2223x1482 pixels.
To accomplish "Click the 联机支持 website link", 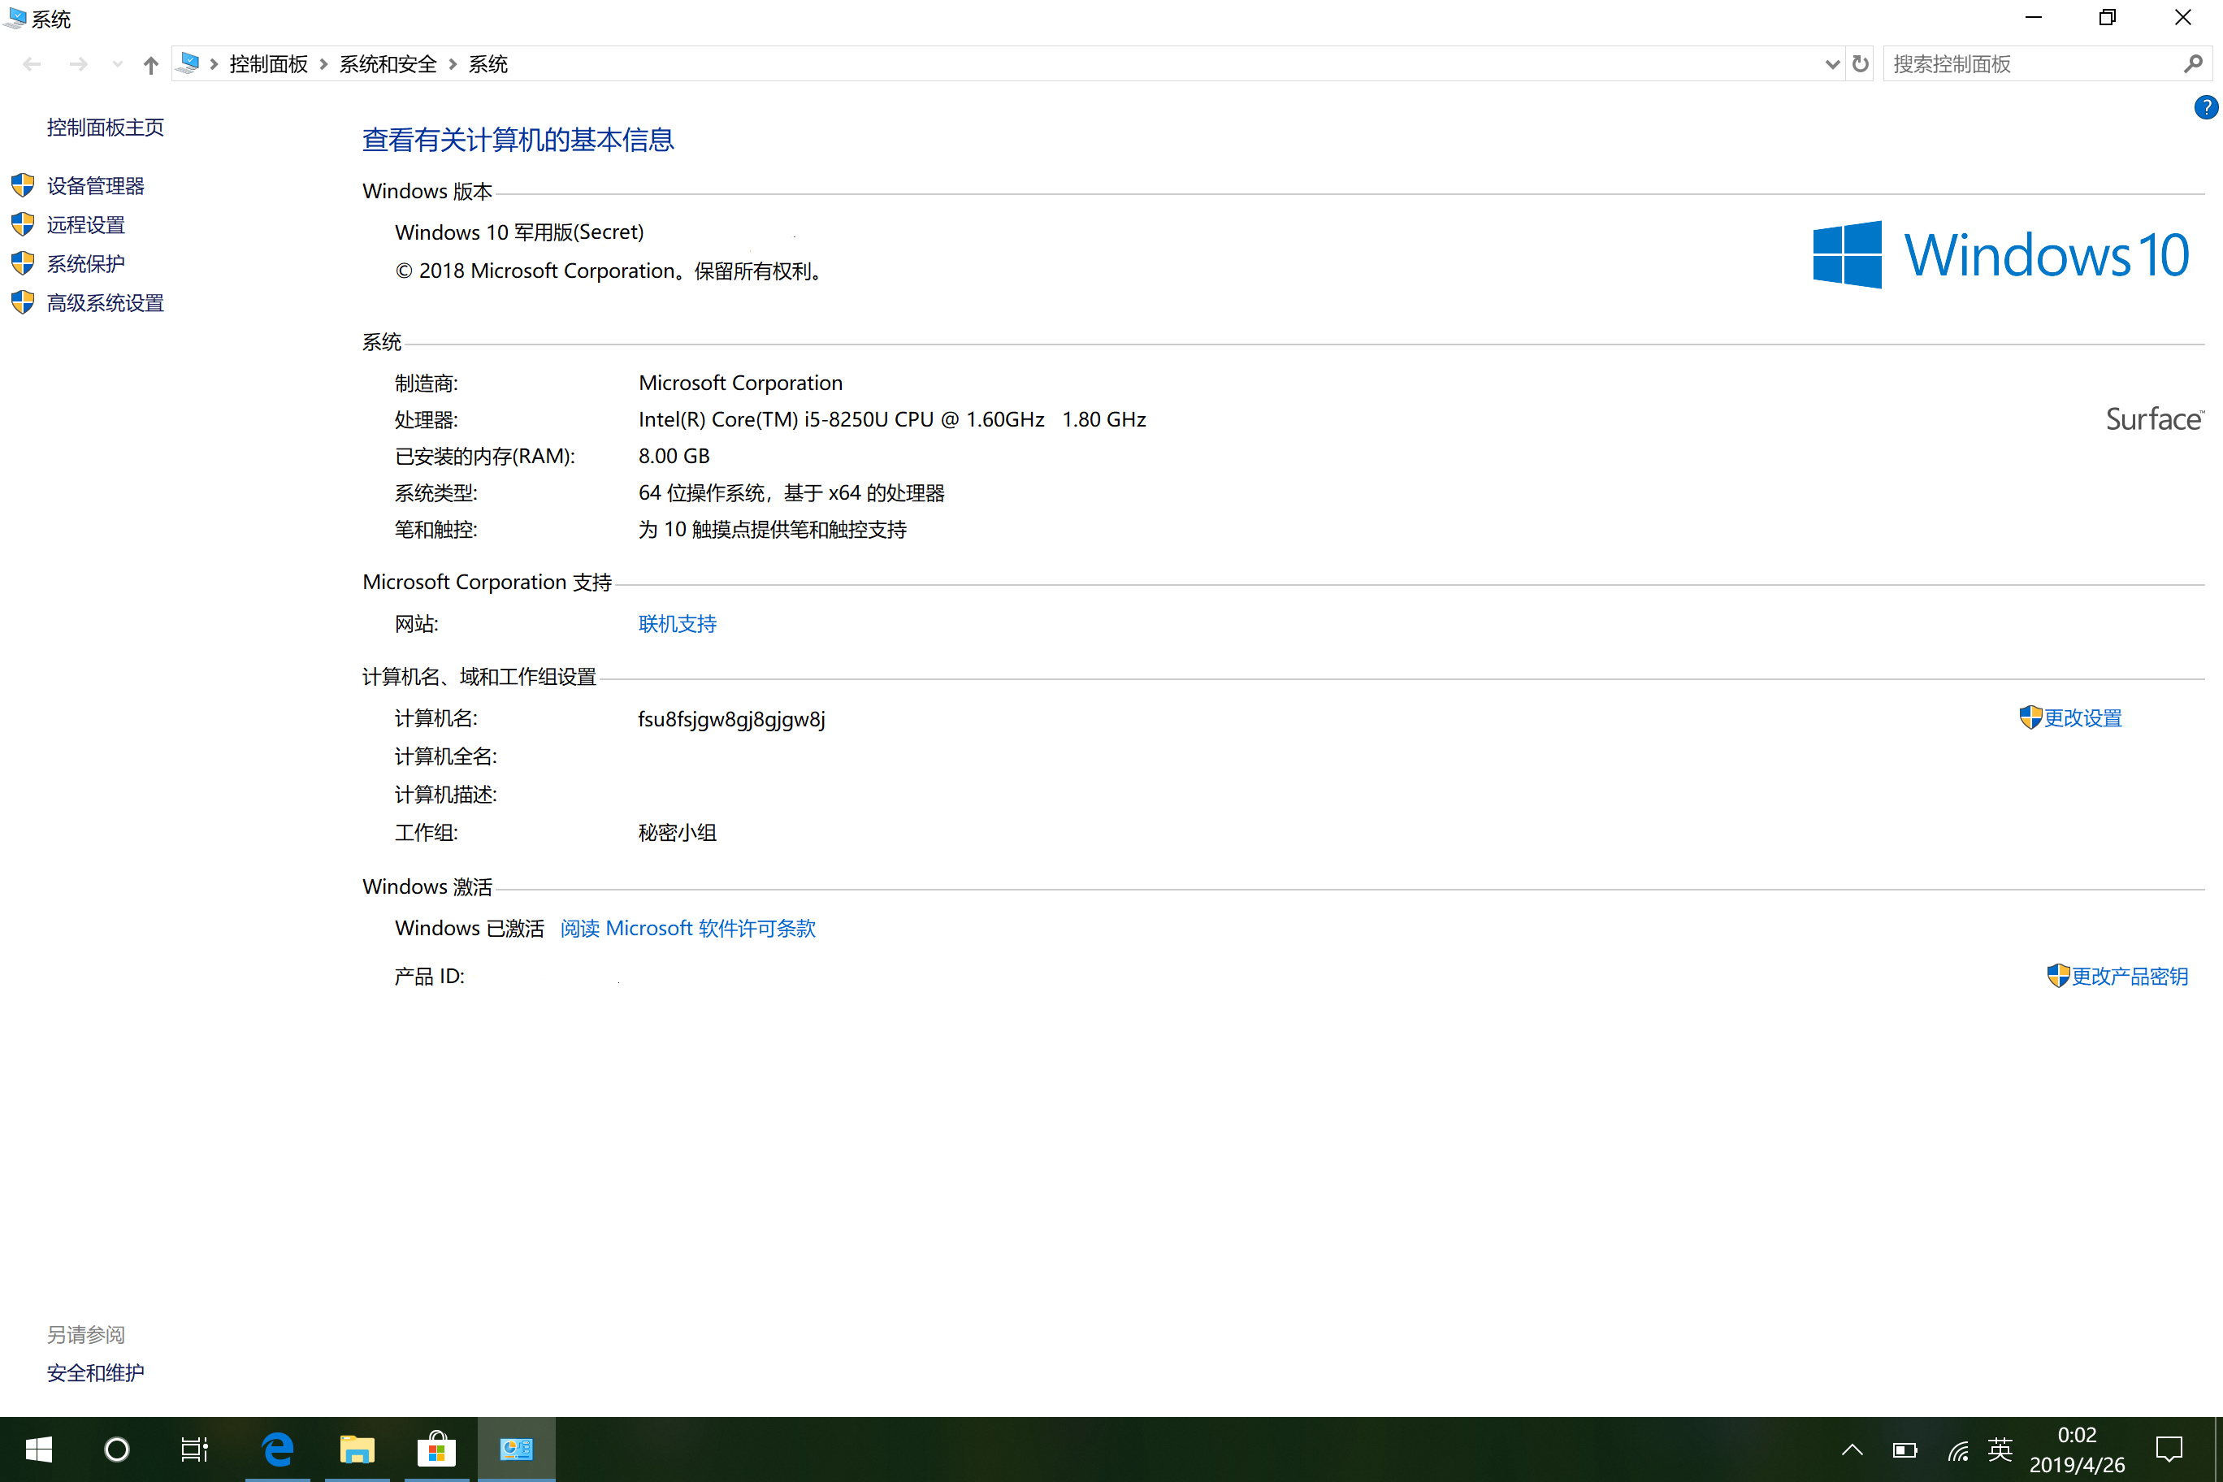I will coord(677,624).
